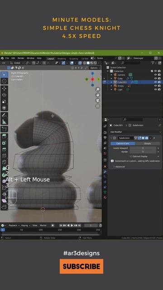Image resolution: width=163 pixels, height=290 pixels.
Task: Open the Keying dropdown in timeline
Action: 25,226
